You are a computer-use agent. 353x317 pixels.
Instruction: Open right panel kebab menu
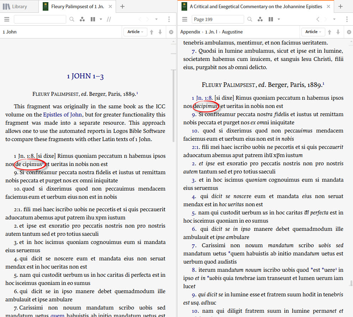[x=347, y=19]
